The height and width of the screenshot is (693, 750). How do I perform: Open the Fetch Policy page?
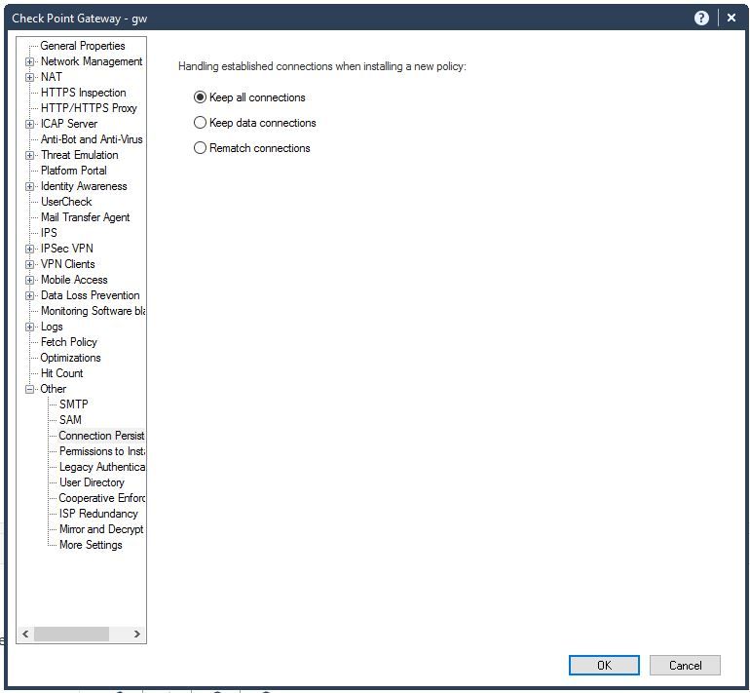coord(69,342)
